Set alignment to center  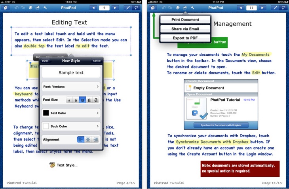[88, 140]
